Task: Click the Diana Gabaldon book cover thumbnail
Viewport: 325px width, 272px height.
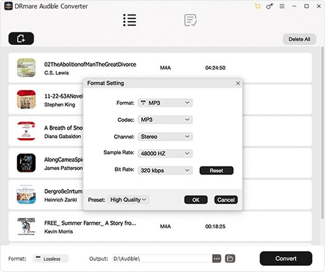Action: coord(26,131)
